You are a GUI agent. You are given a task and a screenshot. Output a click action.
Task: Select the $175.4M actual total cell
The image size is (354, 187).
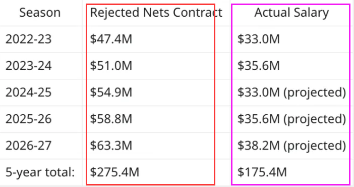pos(262,172)
